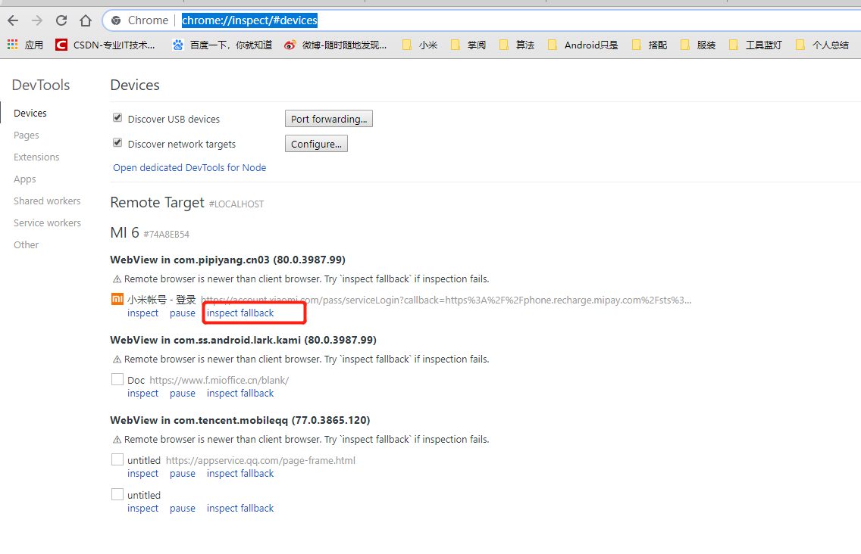Open the Weibo bookmark
The width and height of the screenshot is (861, 554).
coord(336,45)
